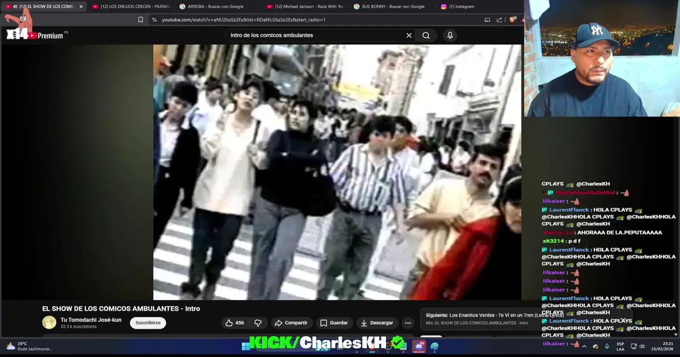The width and height of the screenshot is (680, 357).
Task: Click the microphone tray icon
Action: [607, 346]
